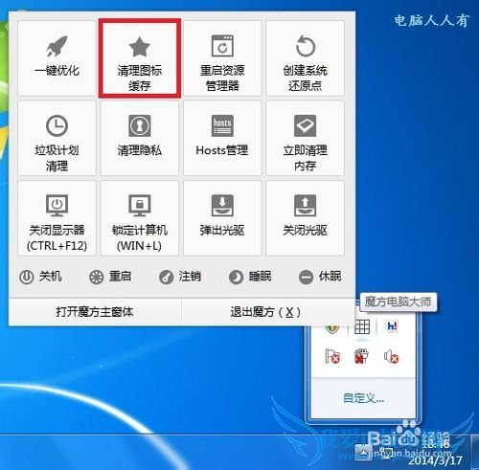This screenshot has height=470, width=479.
Task: Open 打开魔方主窗体 button
Action: point(95,312)
